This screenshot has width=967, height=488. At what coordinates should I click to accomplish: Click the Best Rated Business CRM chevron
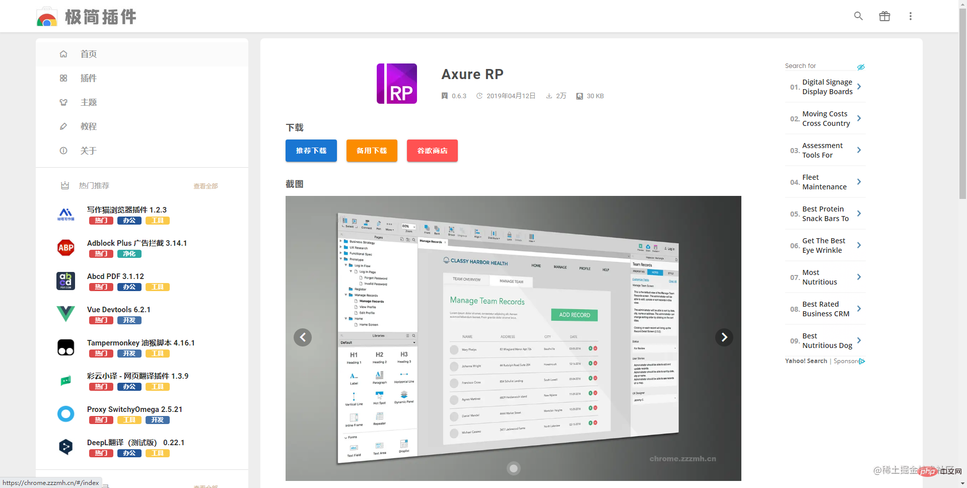click(859, 309)
